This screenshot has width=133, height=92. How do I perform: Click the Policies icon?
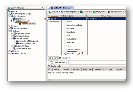(x=12, y=31)
